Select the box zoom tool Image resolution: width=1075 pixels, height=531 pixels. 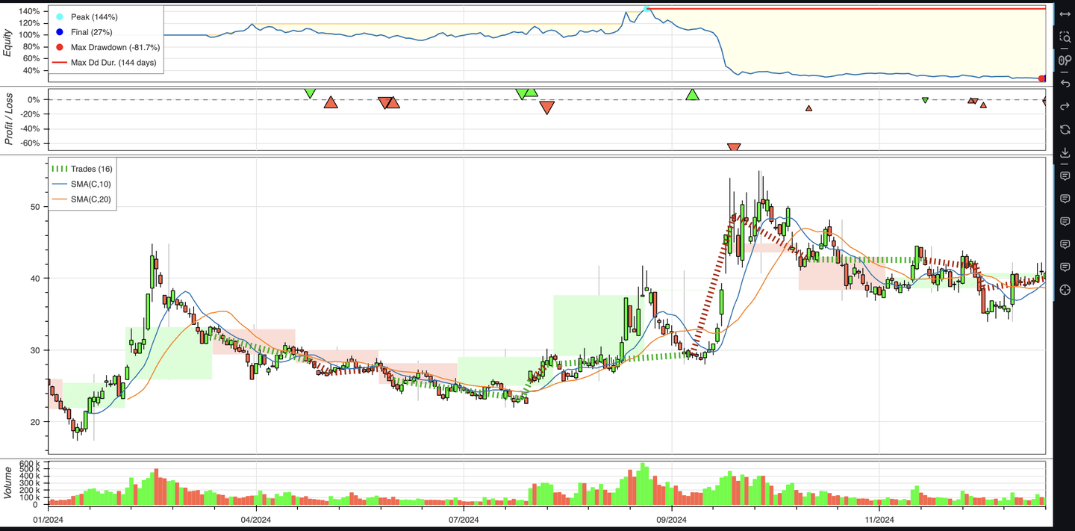(x=1065, y=37)
